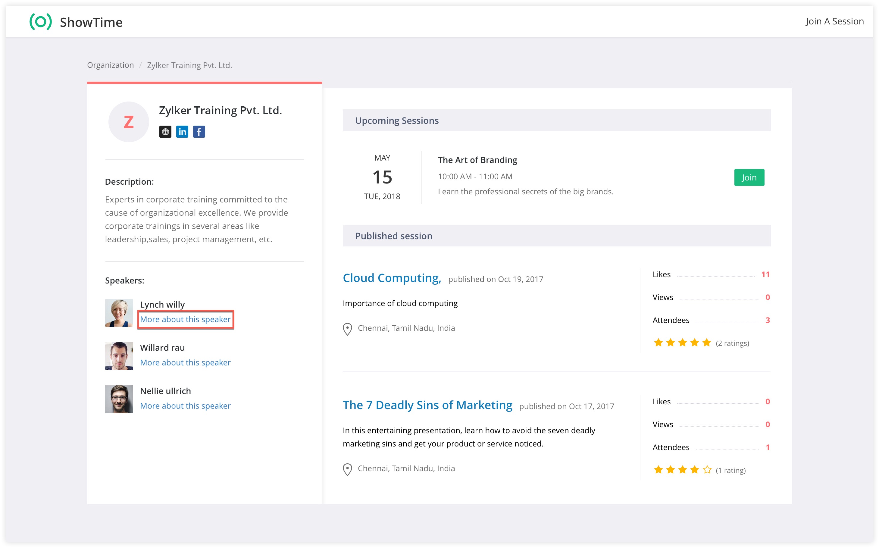Open the Cloud Computing session title
879x548 pixels.
(x=391, y=278)
